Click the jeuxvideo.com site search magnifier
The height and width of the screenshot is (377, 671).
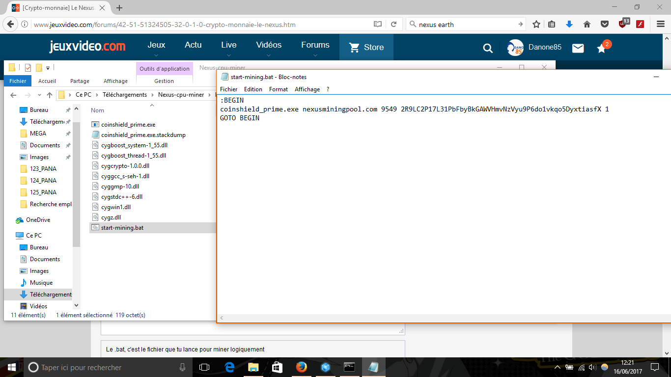(488, 48)
